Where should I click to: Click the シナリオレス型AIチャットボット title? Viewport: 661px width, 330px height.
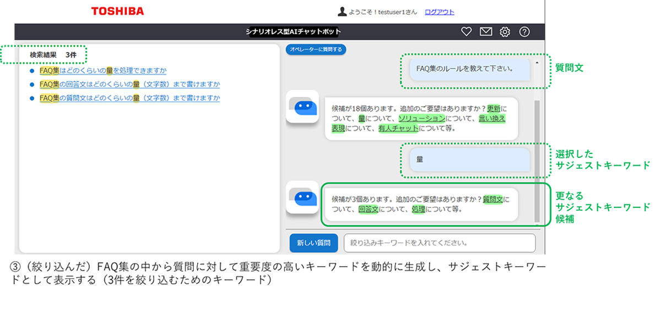pos(294,32)
